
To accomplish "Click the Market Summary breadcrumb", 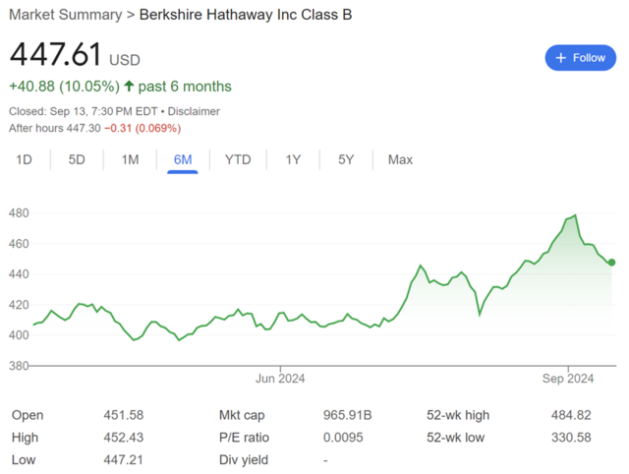I will click(66, 15).
